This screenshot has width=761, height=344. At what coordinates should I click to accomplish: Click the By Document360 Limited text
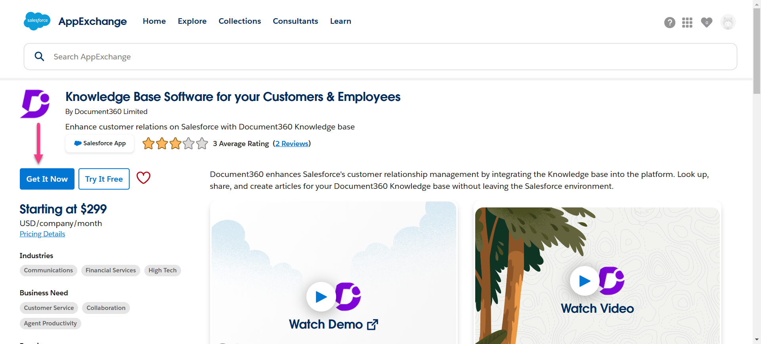coord(106,112)
